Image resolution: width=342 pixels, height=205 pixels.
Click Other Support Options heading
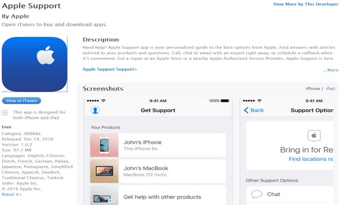272,180
